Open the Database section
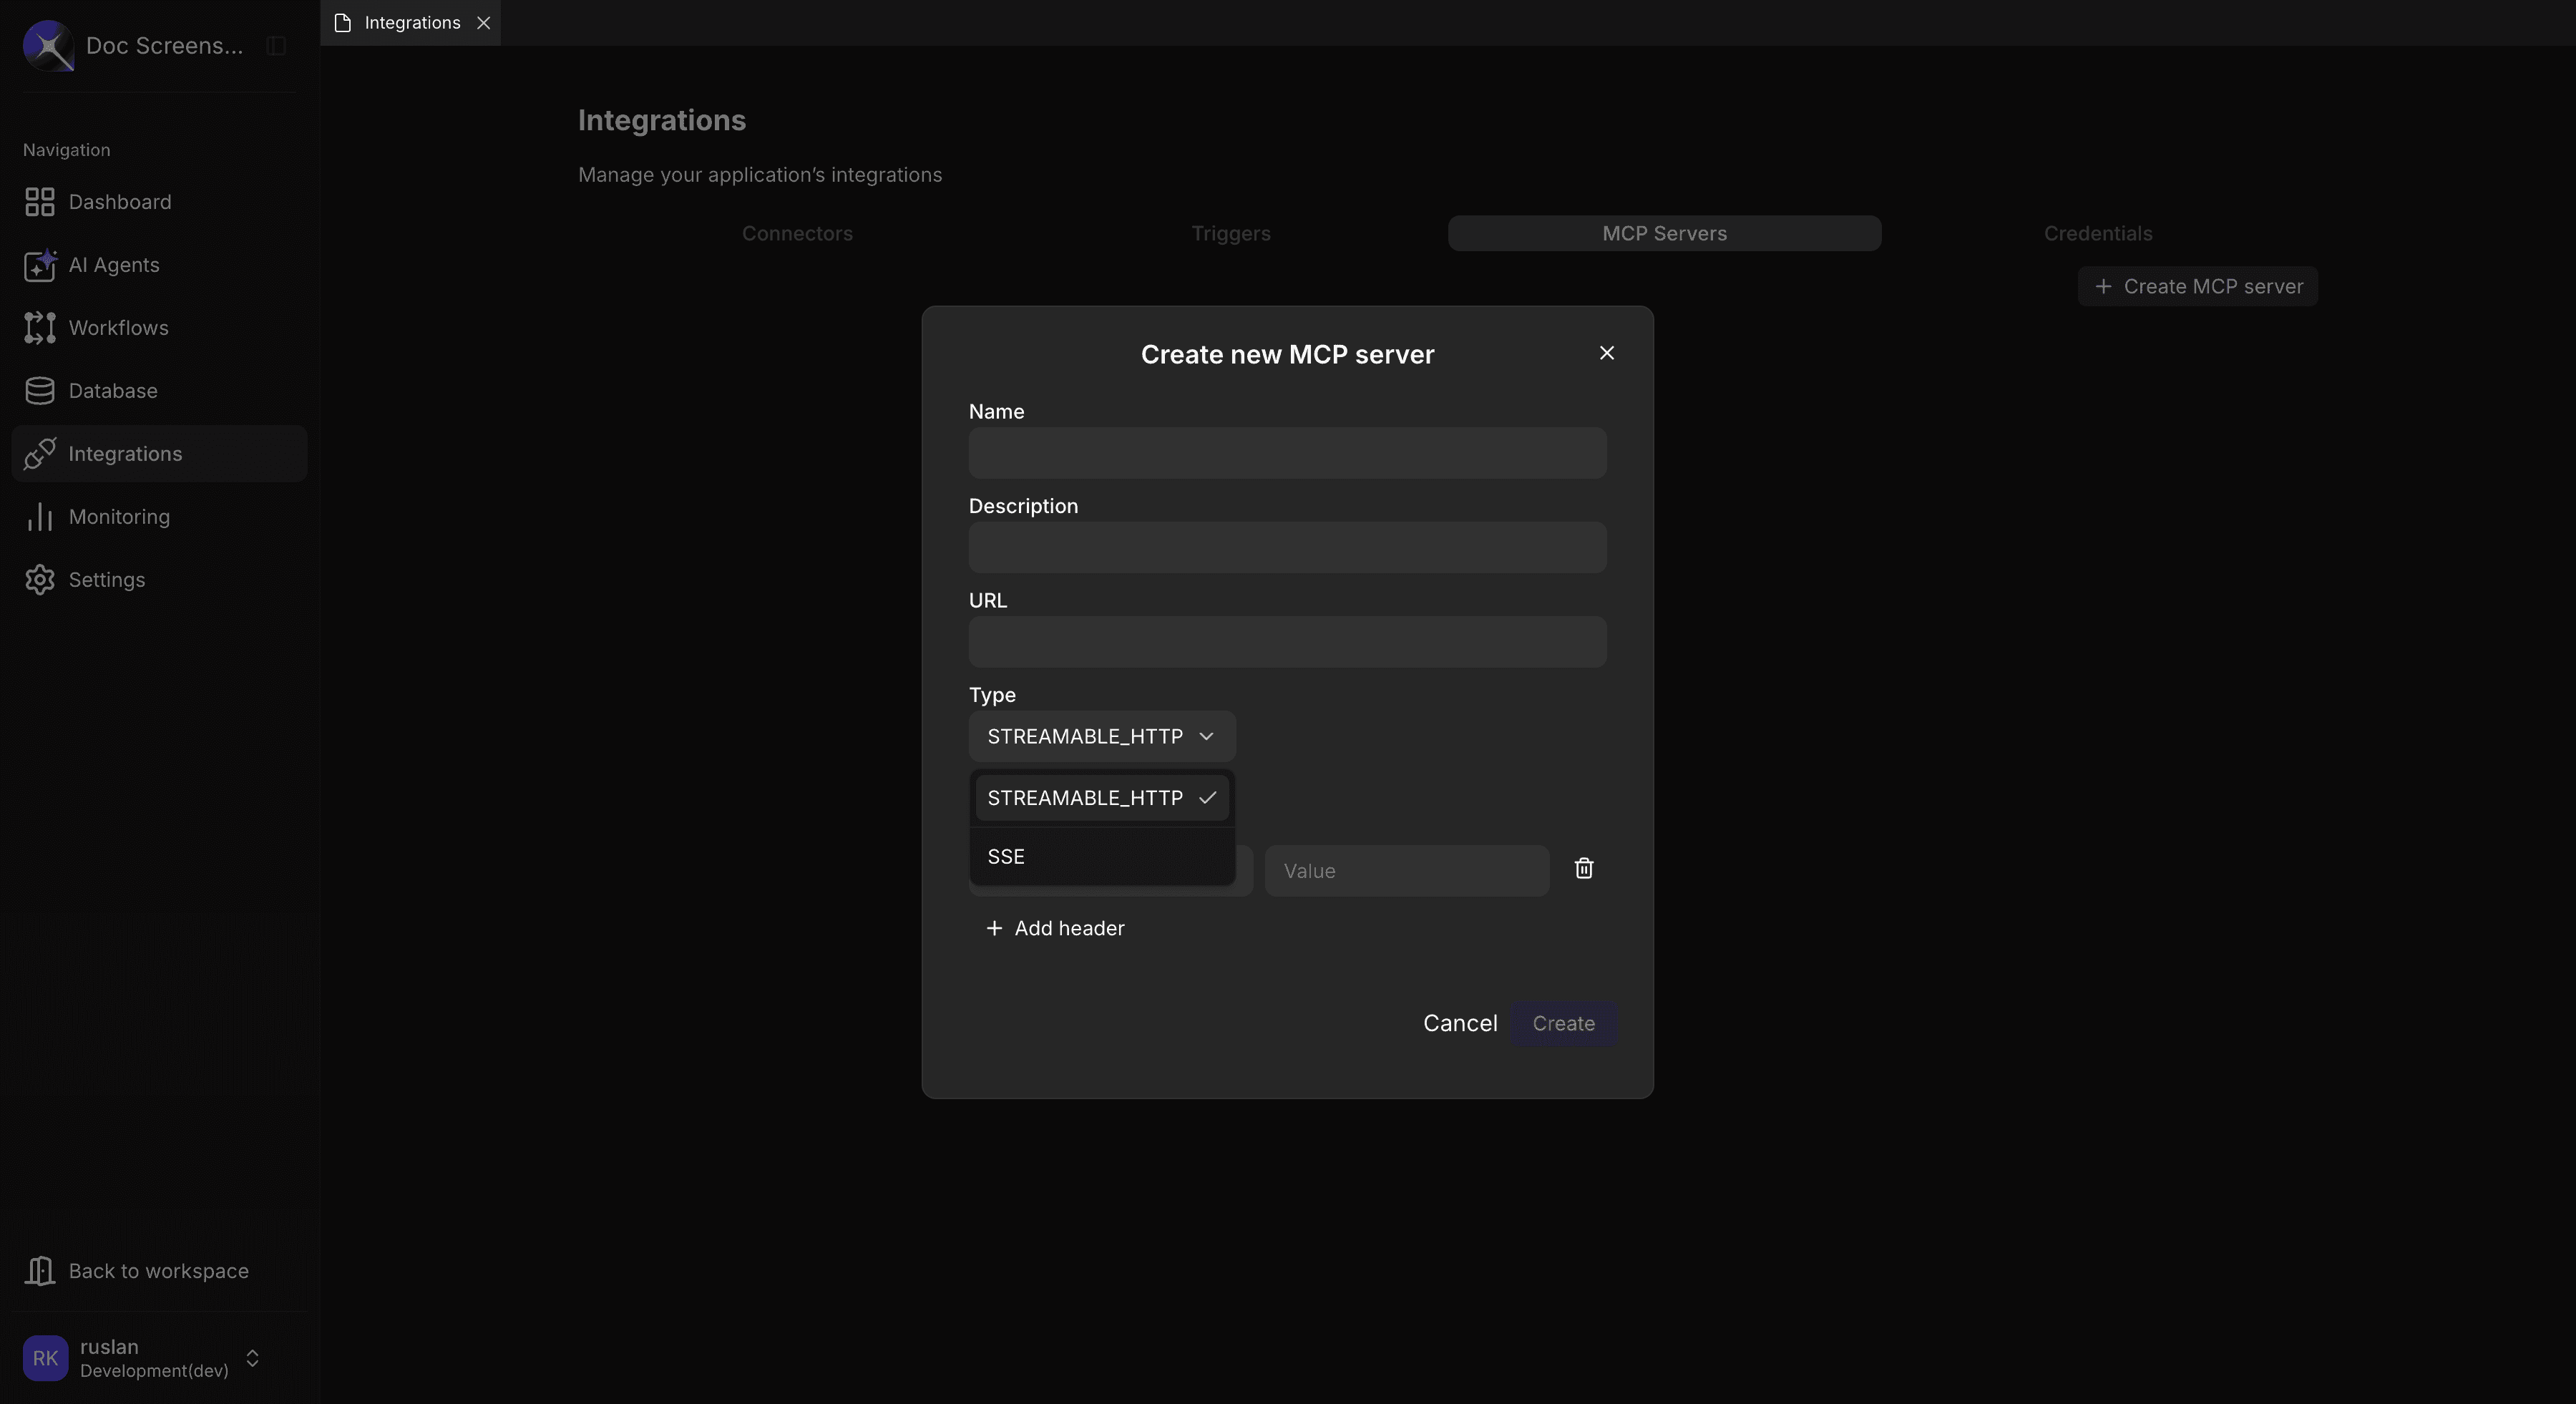This screenshot has width=2576, height=1404. coord(113,390)
